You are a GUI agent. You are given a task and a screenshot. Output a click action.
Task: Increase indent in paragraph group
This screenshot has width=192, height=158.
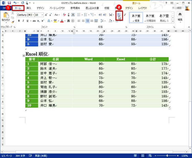coord(105,15)
